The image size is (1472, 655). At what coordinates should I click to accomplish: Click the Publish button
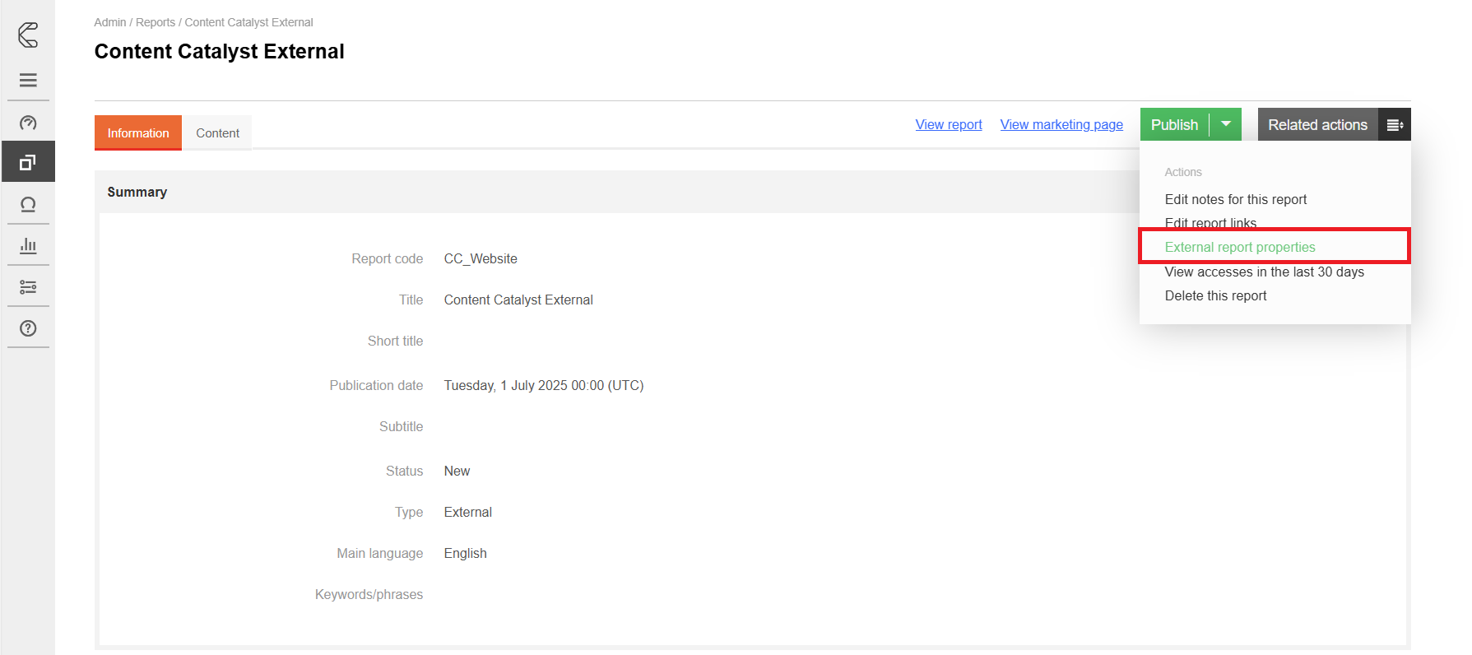[1174, 124]
